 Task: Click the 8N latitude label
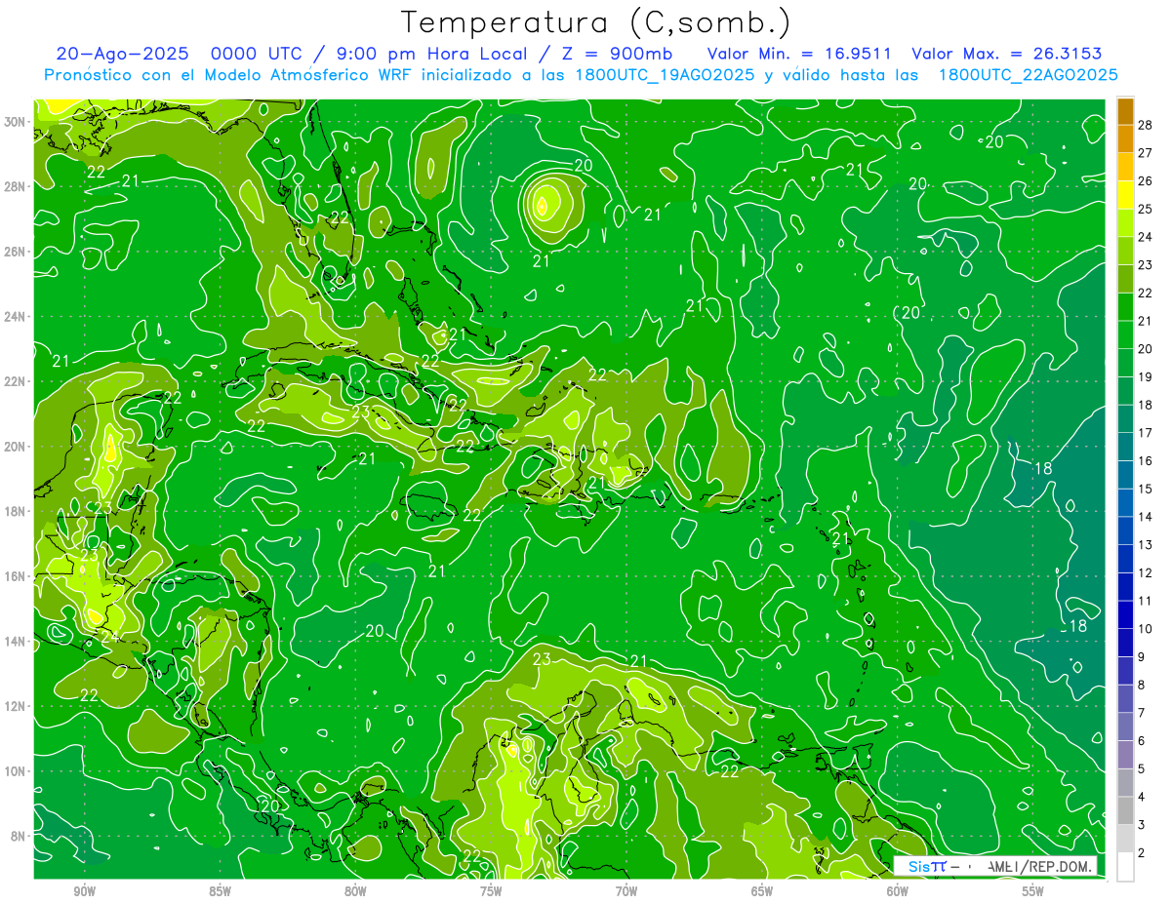19,836
